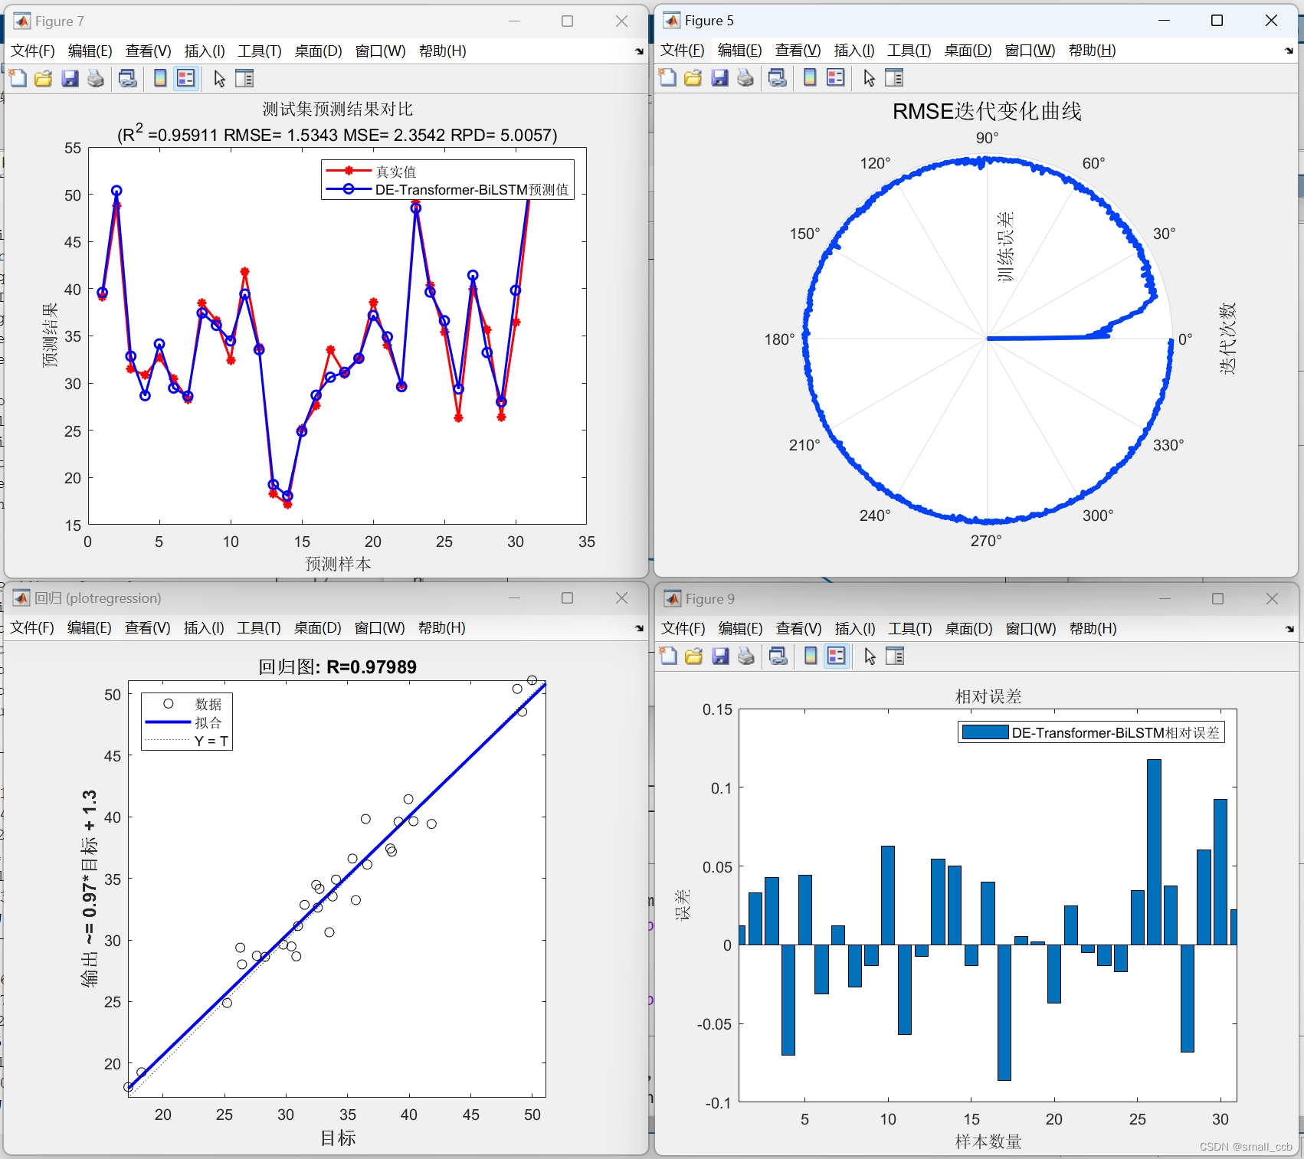The height and width of the screenshot is (1159, 1304).
Task: Open 文件(F) menu in plotregression window
Action: 32,628
